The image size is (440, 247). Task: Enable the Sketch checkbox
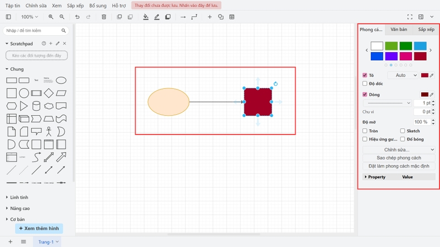pyautogui.click(x=403, y=131)
